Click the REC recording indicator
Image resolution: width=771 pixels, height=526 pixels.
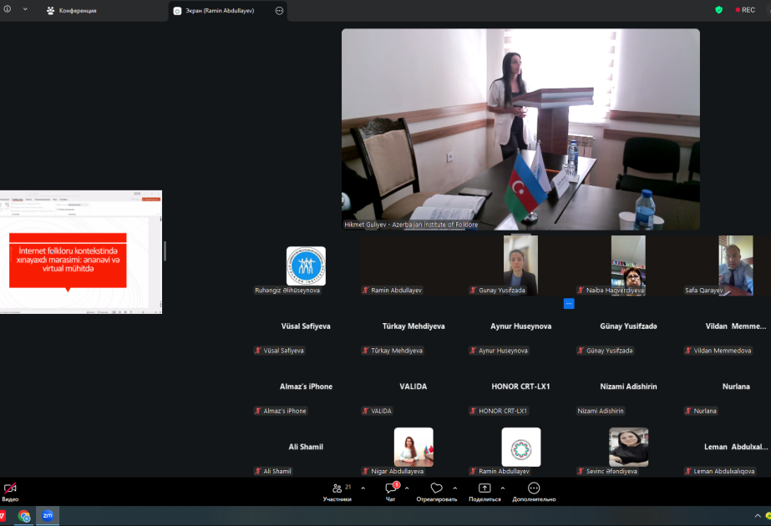pyautogui.click(x=745, y=10)
